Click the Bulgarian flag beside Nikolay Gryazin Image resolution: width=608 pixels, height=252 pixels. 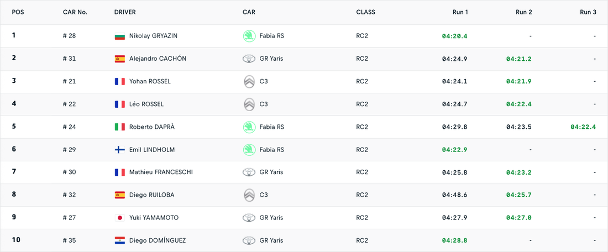coord(119,36)
